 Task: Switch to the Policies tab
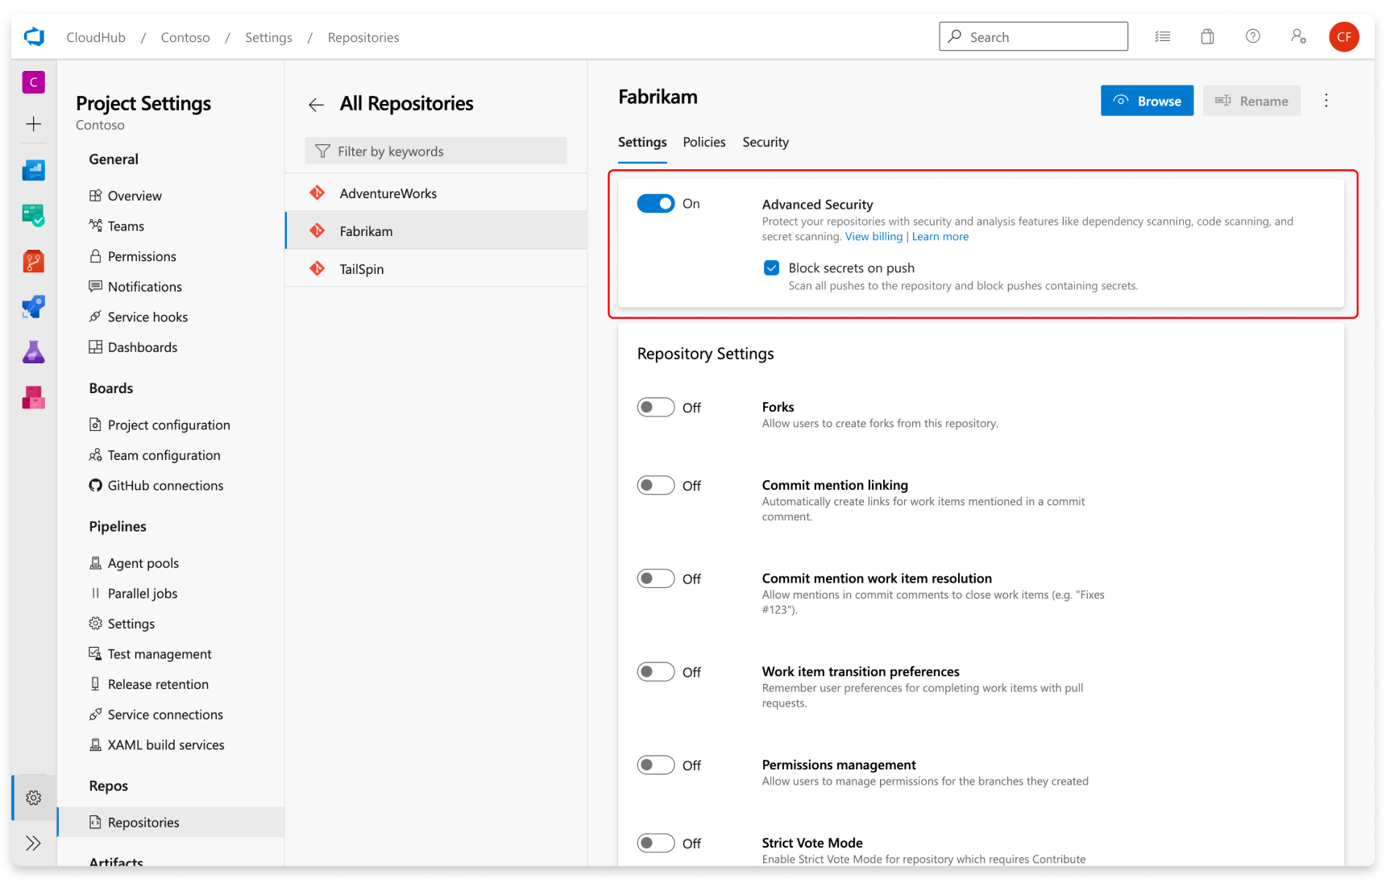coord(703,142)
